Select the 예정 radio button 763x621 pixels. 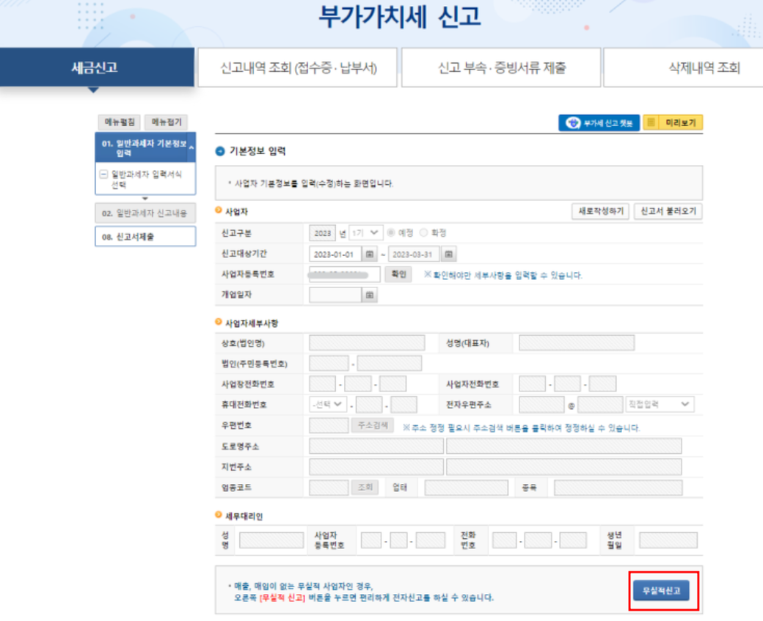(x=391, y=233)
